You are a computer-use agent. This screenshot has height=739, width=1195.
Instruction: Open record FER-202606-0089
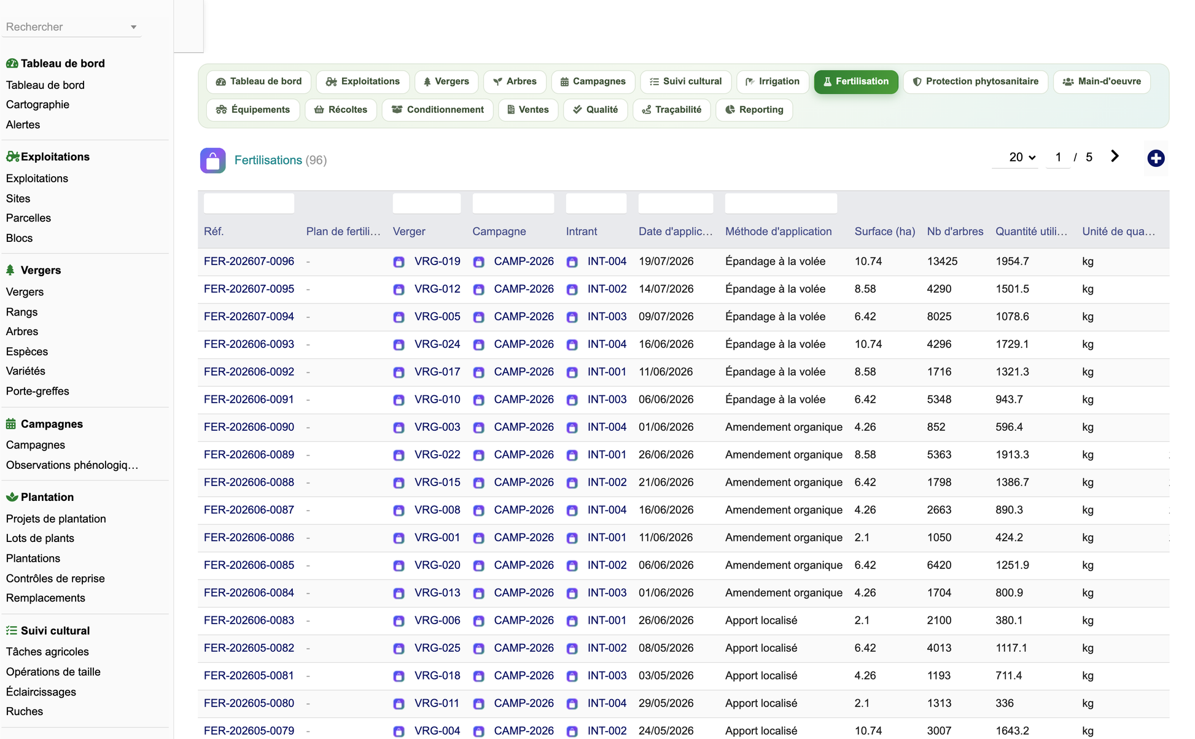[x=249, y=455]
